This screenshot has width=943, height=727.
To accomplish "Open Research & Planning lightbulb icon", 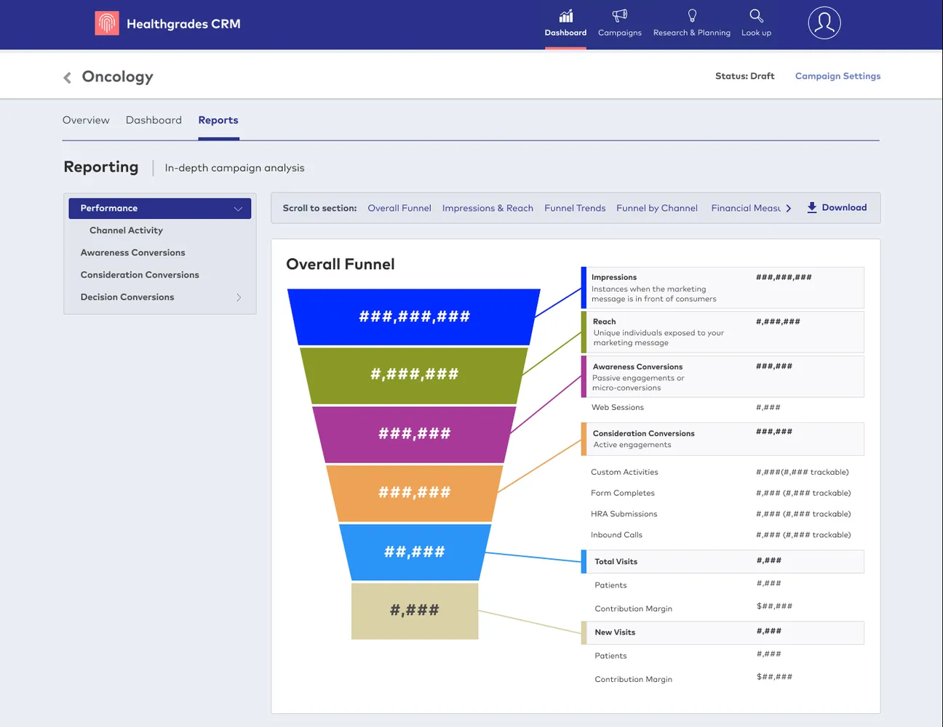I will click(692, 16).
